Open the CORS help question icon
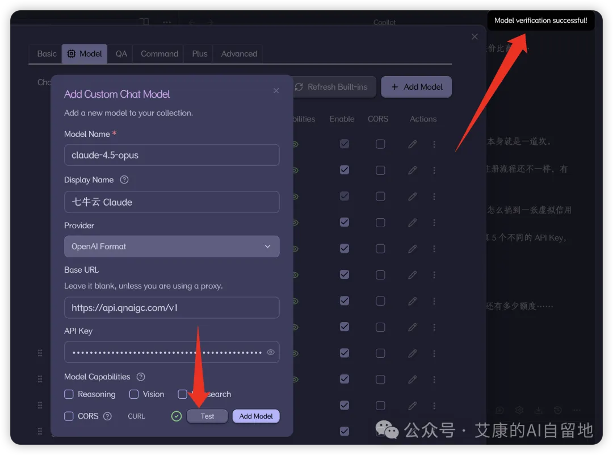613x455 pixels. pos(107,416)
